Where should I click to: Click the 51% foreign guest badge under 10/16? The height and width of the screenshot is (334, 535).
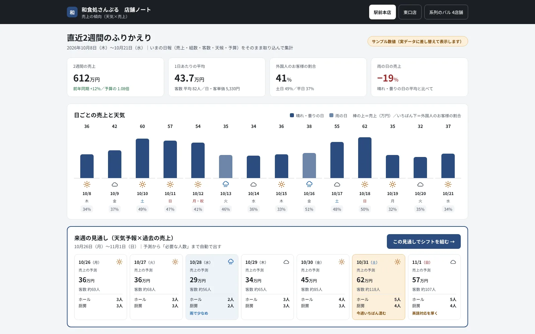click(x=309, y=209)
